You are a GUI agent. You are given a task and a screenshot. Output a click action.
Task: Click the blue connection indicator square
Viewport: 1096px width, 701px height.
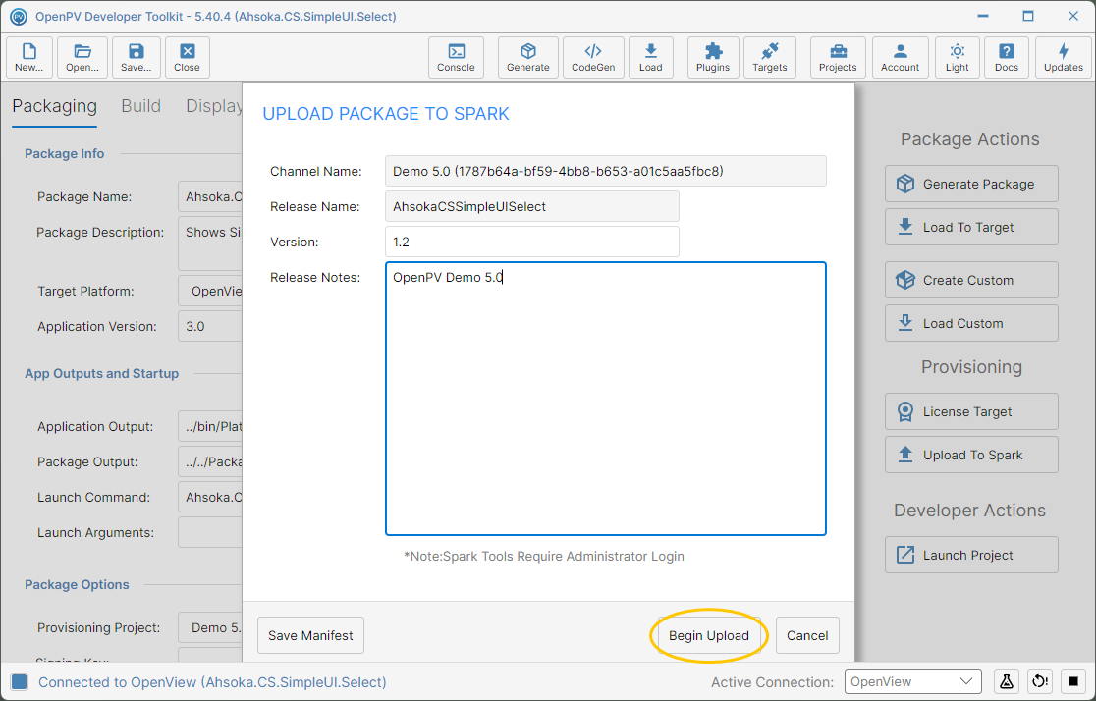pyautogui.click(x=20, y=682)
